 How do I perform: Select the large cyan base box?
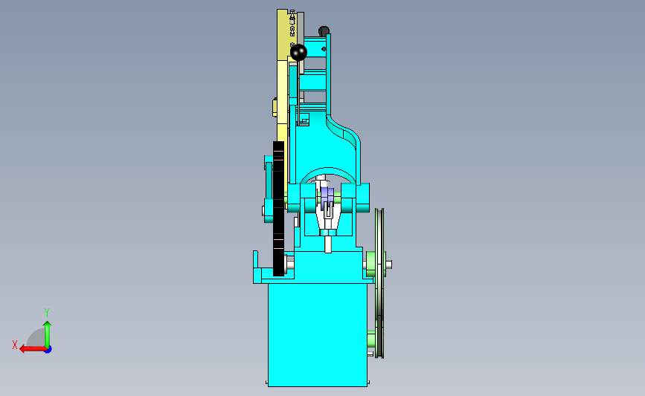point(318,334)
